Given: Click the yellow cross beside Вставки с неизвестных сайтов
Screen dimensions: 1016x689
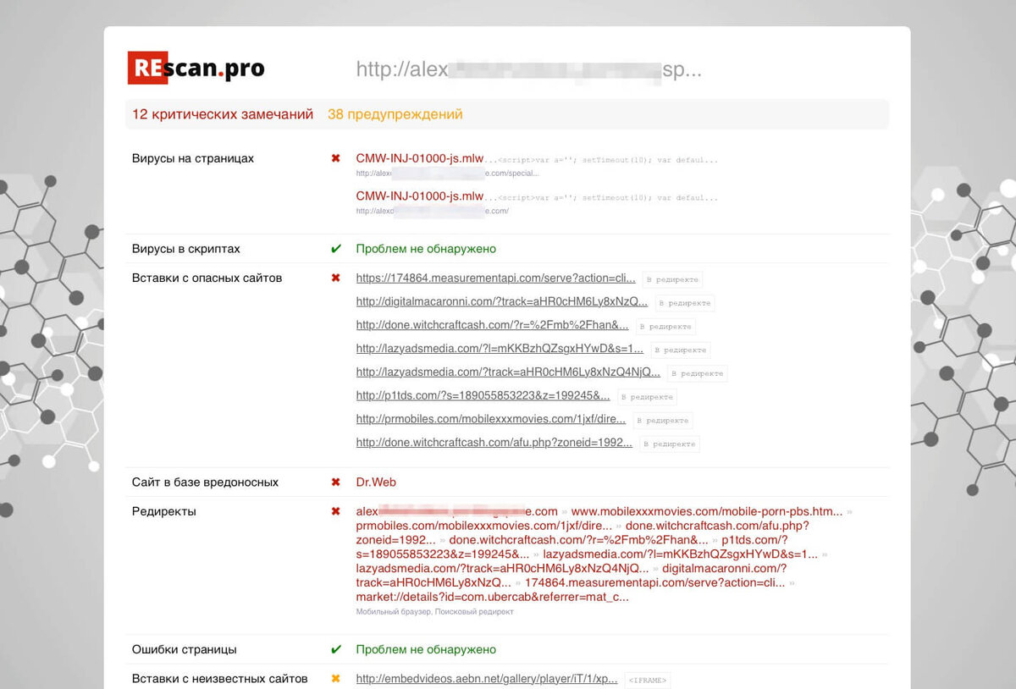Looking at the screenshot, I should pos(336,679).
